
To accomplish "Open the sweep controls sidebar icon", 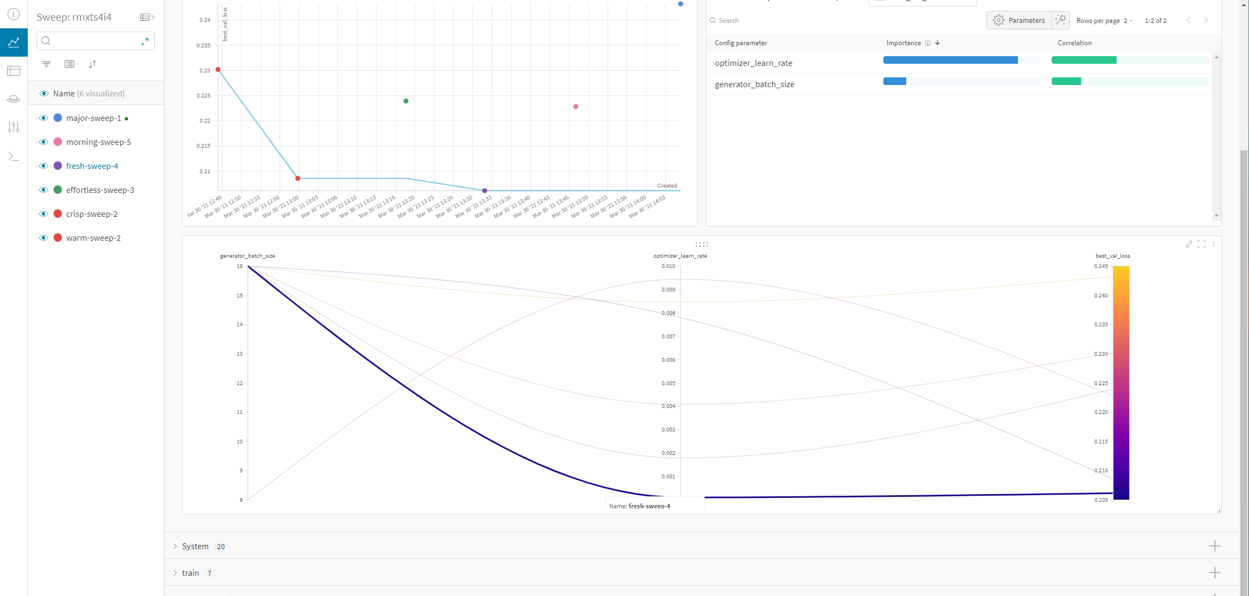I will point(14,99).
